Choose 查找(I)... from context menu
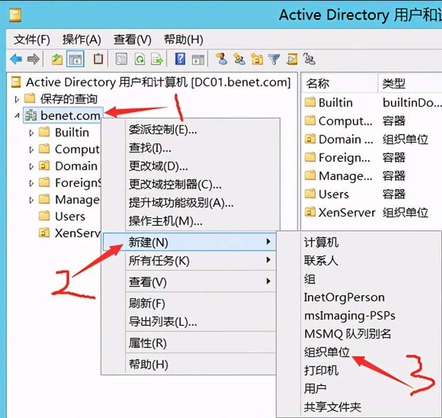 click(150, 148)
